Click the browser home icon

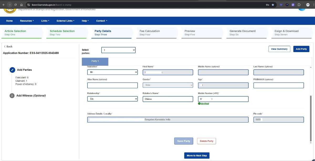coord(22,5)
